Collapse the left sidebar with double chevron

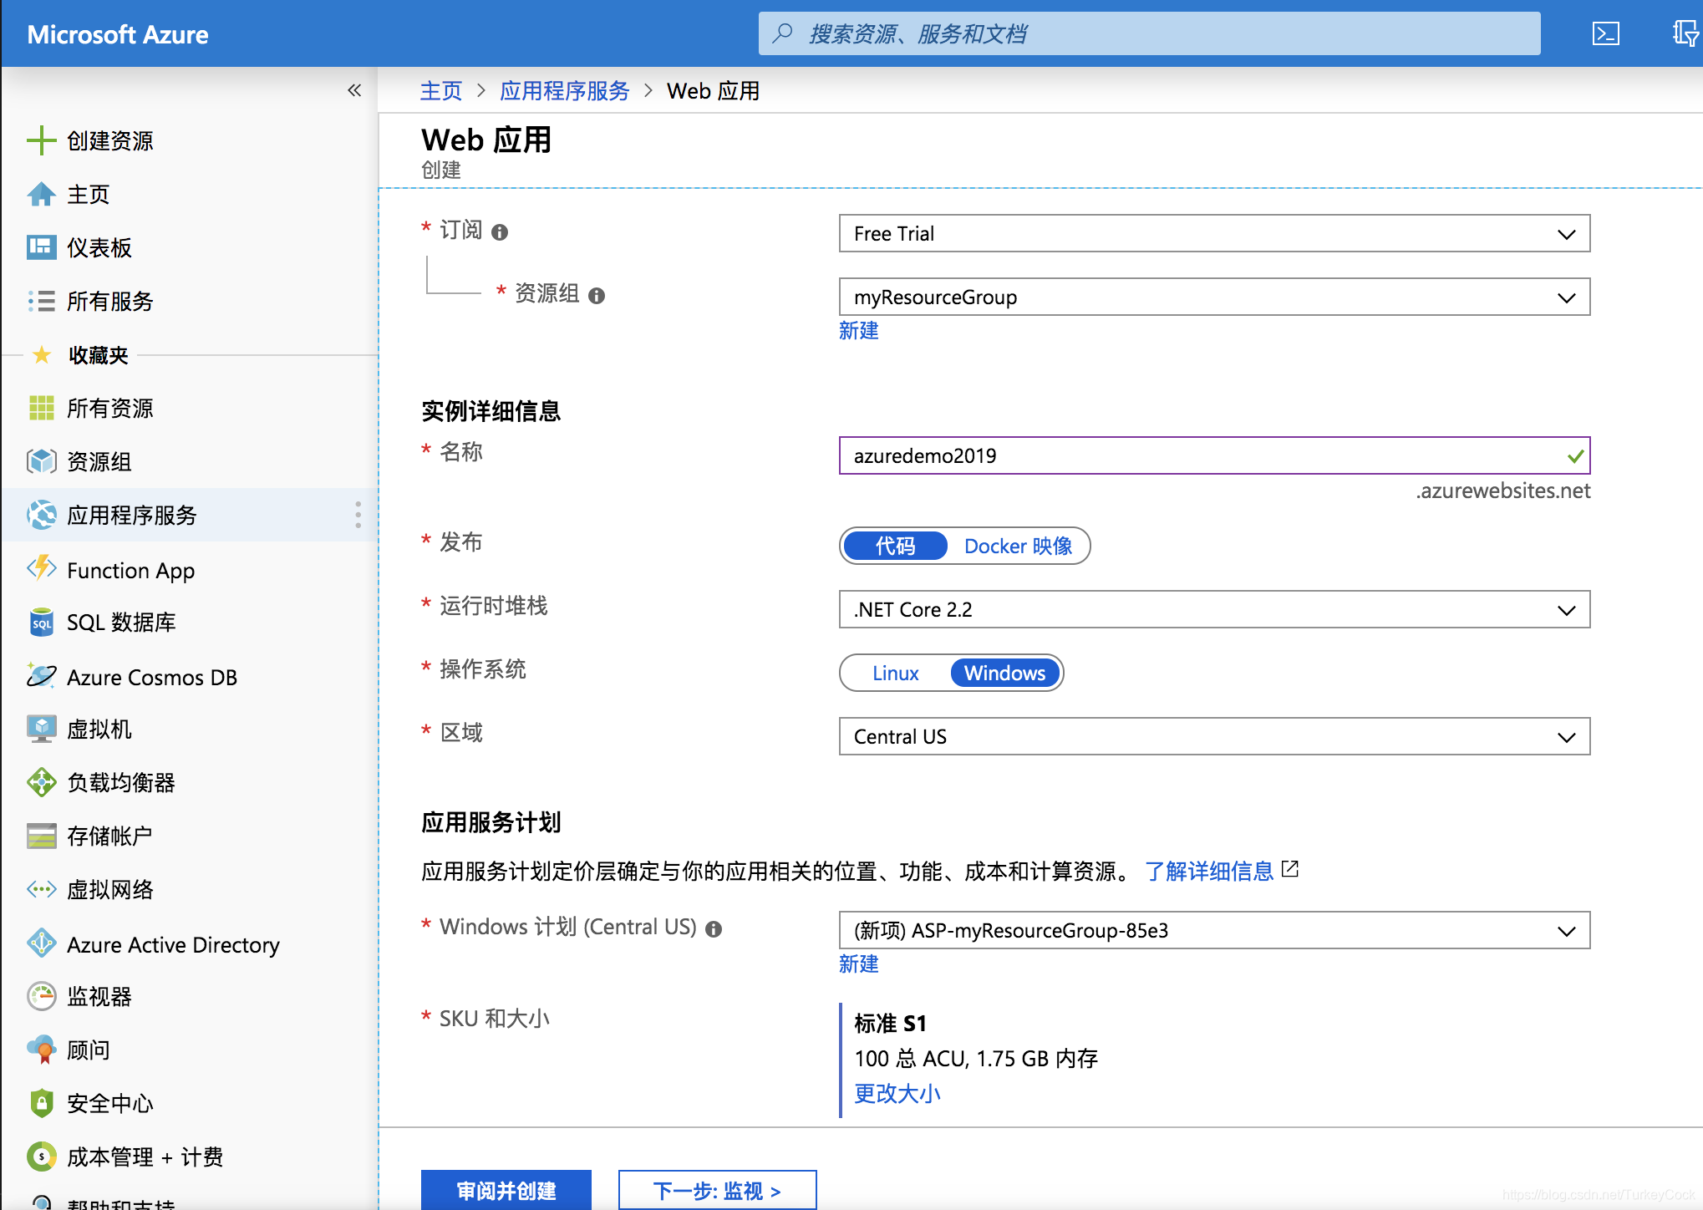tap(354, 90)
